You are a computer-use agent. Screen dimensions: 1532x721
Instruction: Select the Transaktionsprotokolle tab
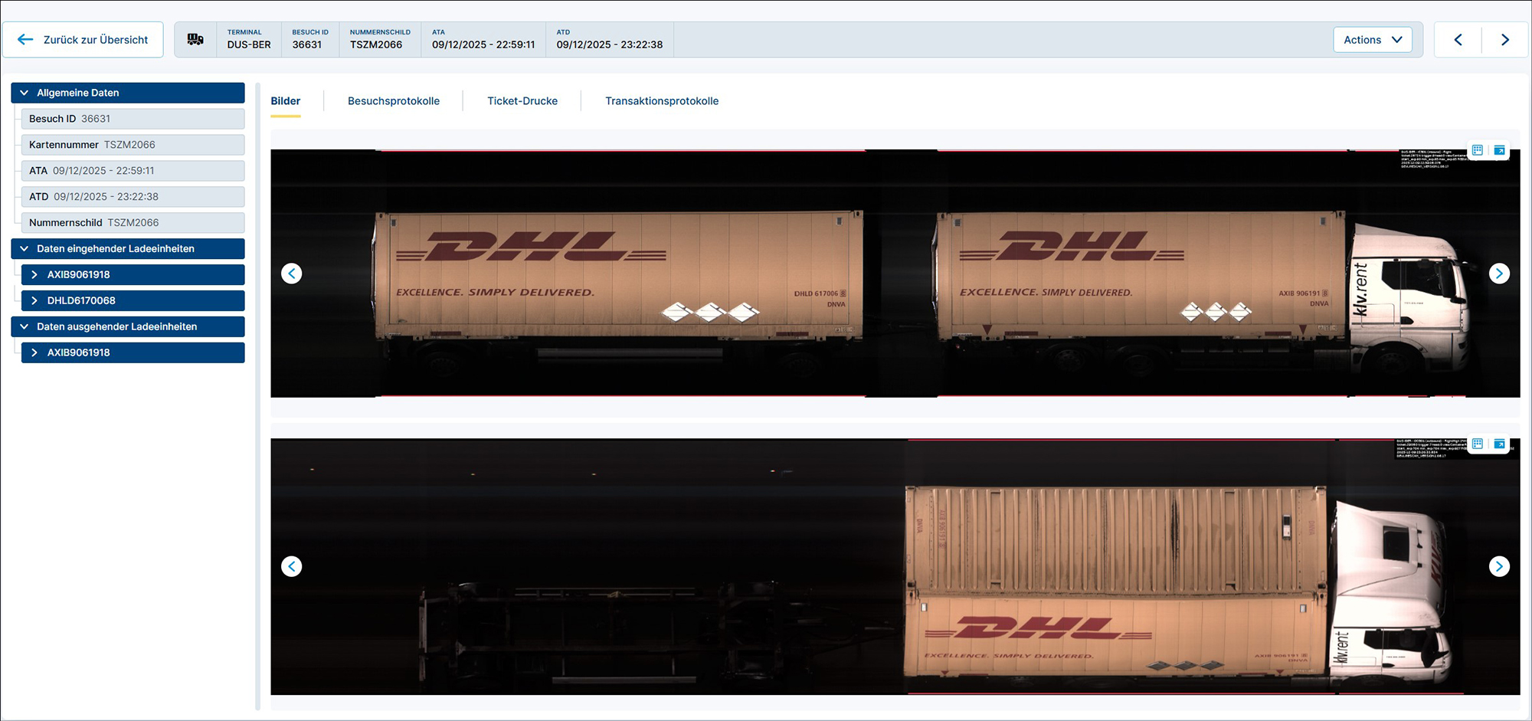662,101
